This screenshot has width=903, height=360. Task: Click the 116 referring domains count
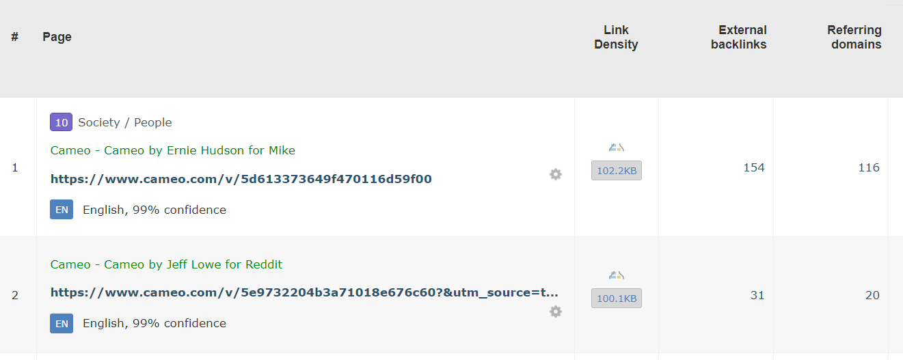pos(869,167)
